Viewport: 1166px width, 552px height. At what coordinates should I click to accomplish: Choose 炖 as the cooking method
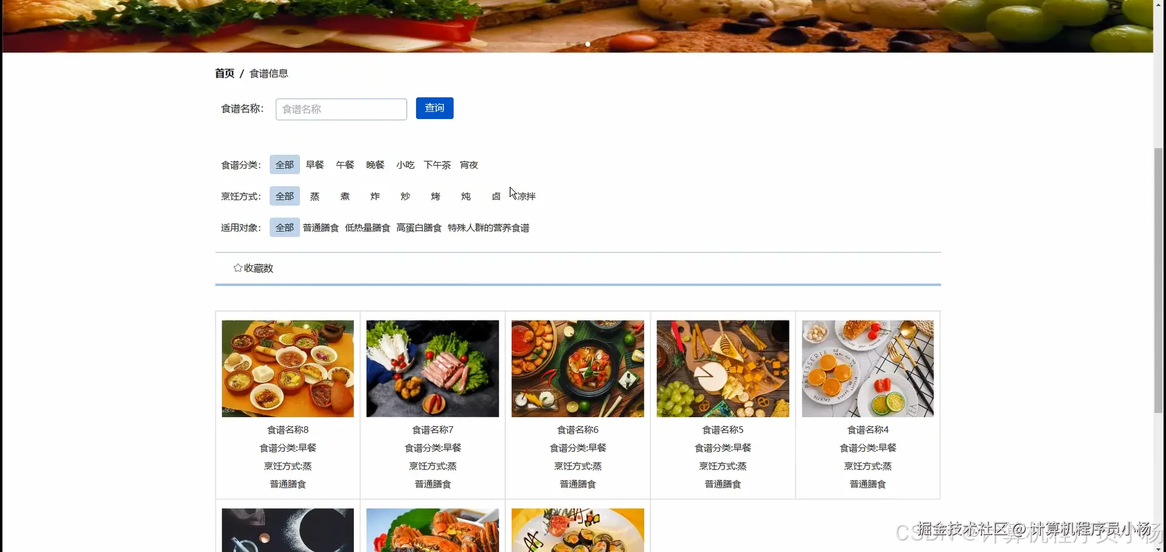tap(465, 196)
